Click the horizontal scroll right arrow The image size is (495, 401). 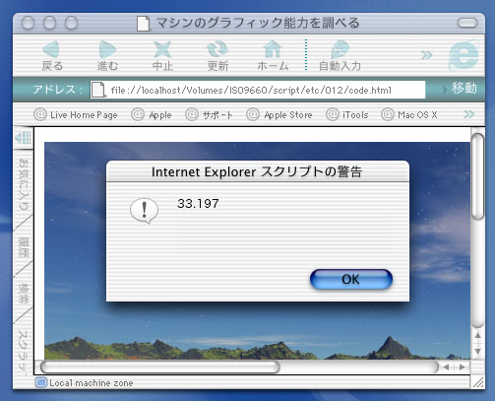click(462, 367)
